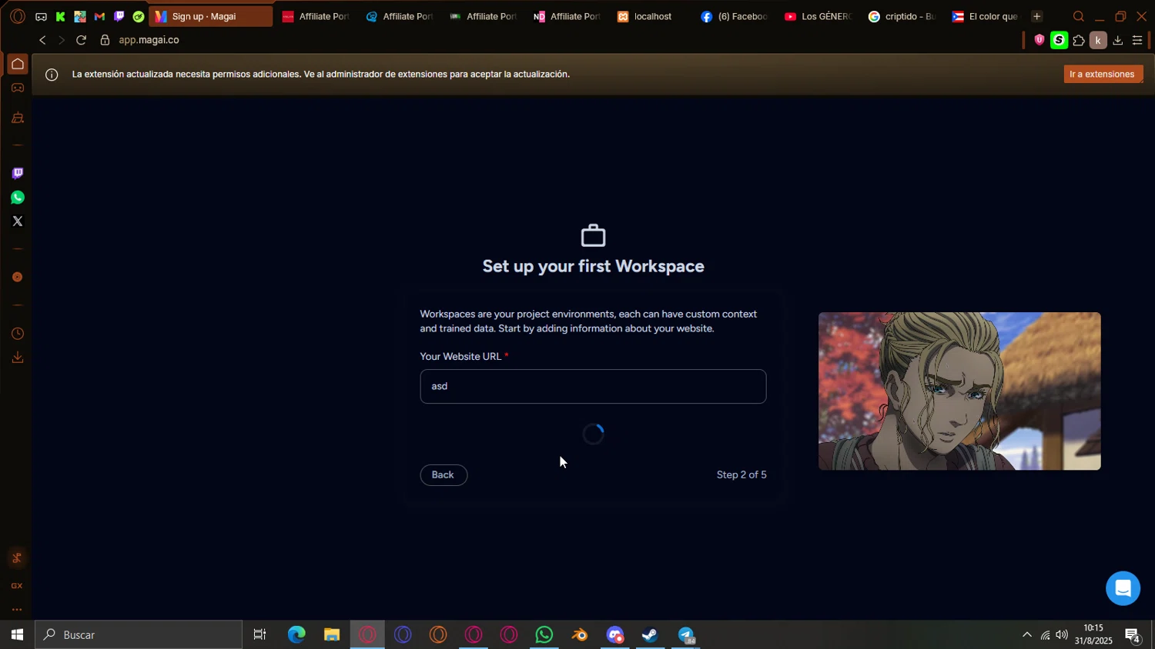1155x649 pixels.
Task: Open the green S extension icon
Action: pyautogui.click(x=1059, y=40)
